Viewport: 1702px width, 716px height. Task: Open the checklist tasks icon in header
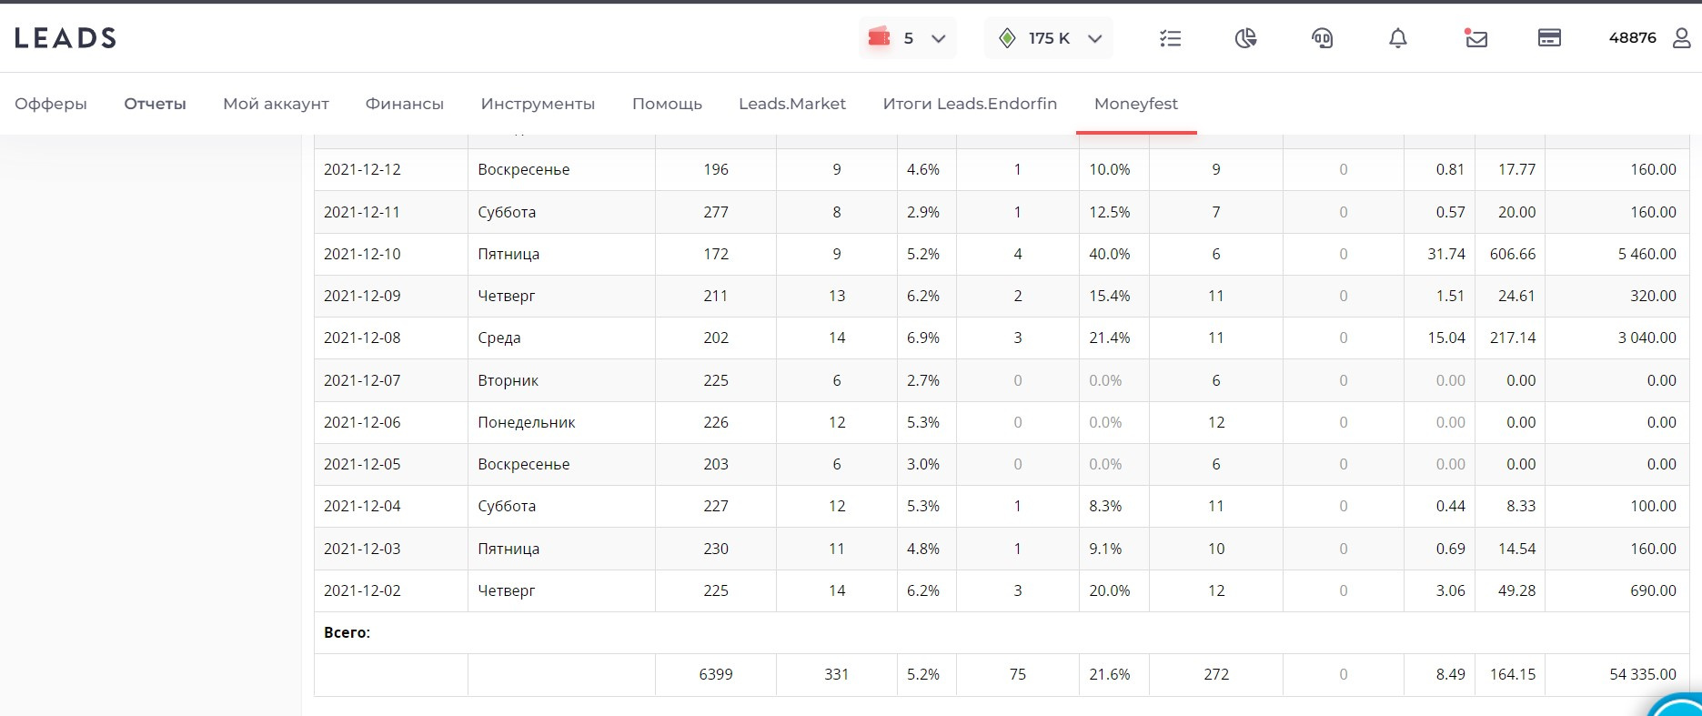pos(1170,38)
